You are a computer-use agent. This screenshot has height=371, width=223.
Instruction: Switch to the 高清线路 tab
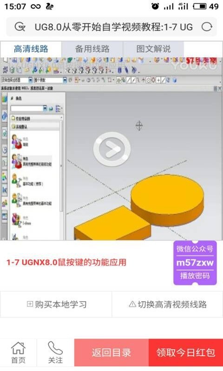coord(31,49)
